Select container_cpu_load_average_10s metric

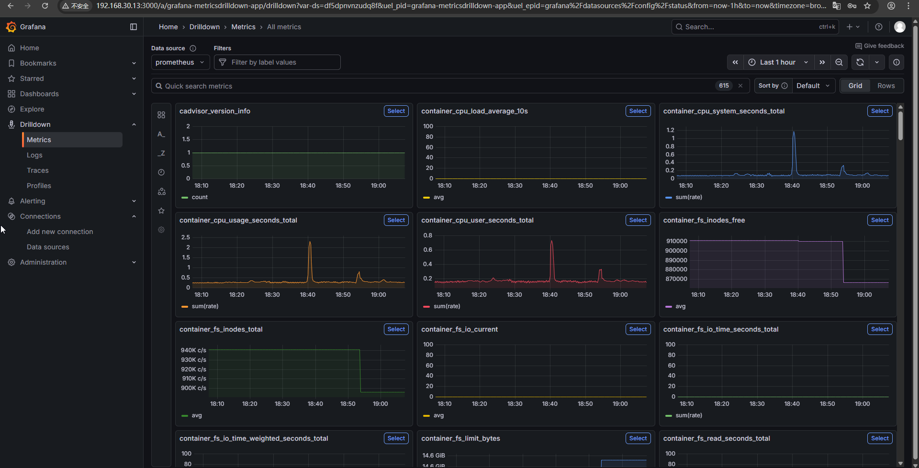638,111
